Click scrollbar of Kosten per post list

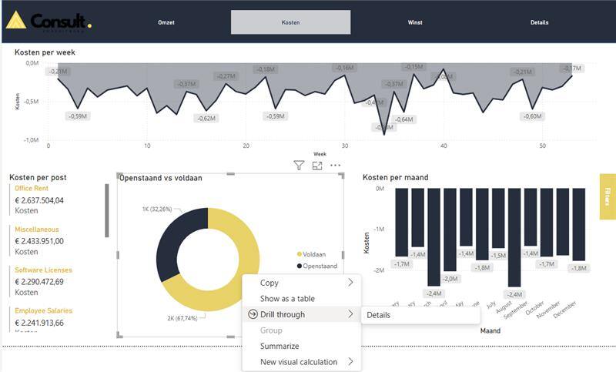107,211
